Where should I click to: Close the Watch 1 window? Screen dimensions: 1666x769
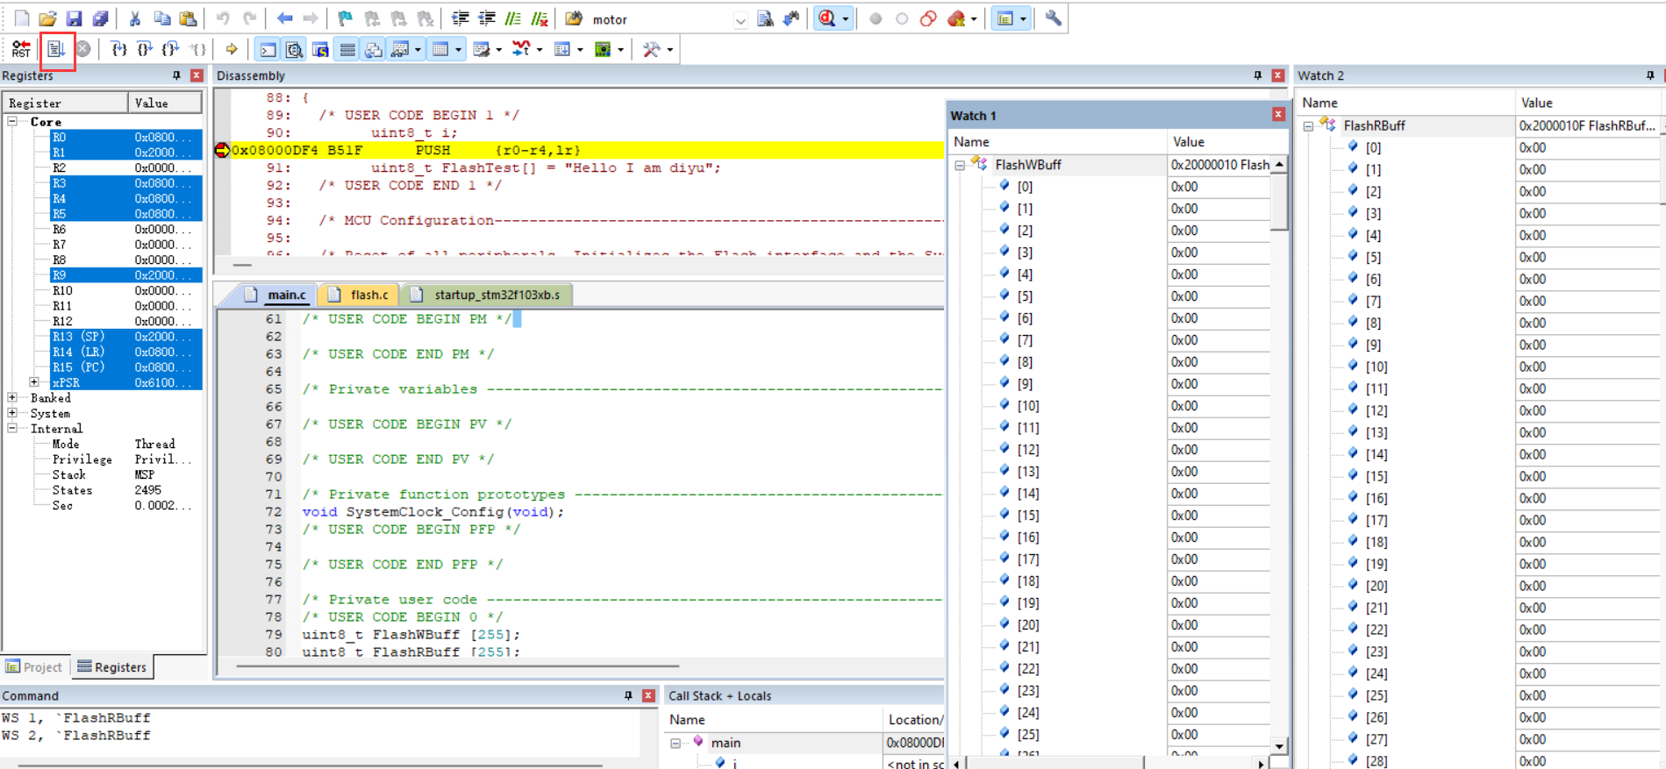pyautogui.click(x=1278, y=115)
